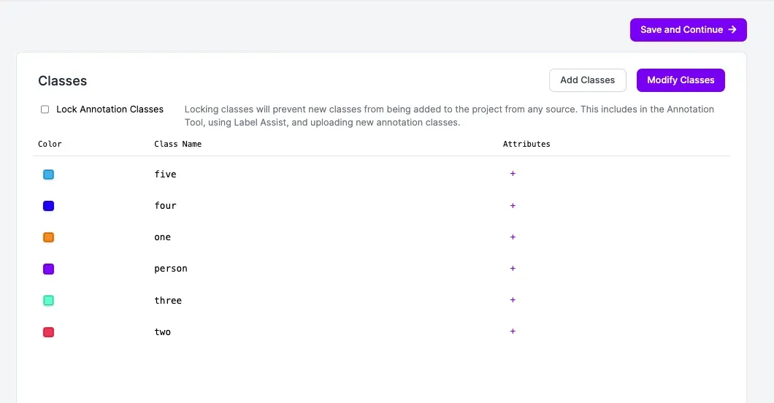Click plus icon for class three
Image resolution: width=774 pixels, height=403 pixels.
click(513, 300)
